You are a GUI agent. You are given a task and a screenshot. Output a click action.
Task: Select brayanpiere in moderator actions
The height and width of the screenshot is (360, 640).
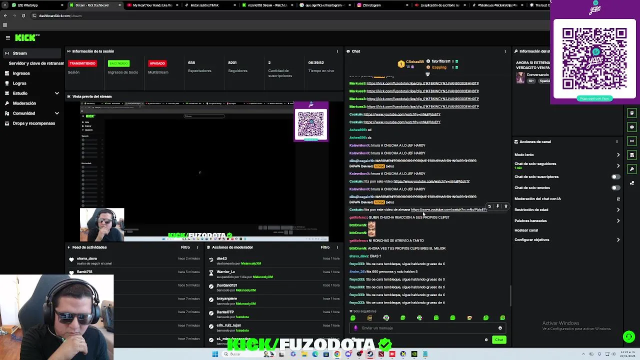pos(226,298)
